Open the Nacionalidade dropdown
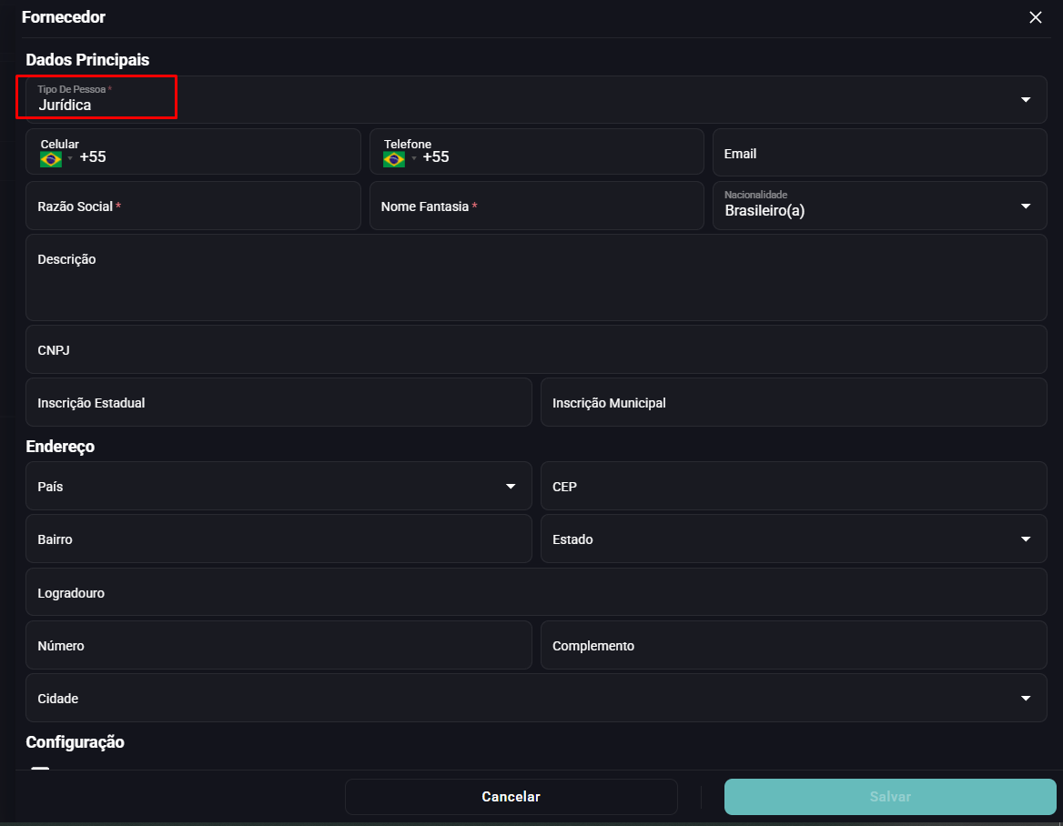 tap(1026, 206)
